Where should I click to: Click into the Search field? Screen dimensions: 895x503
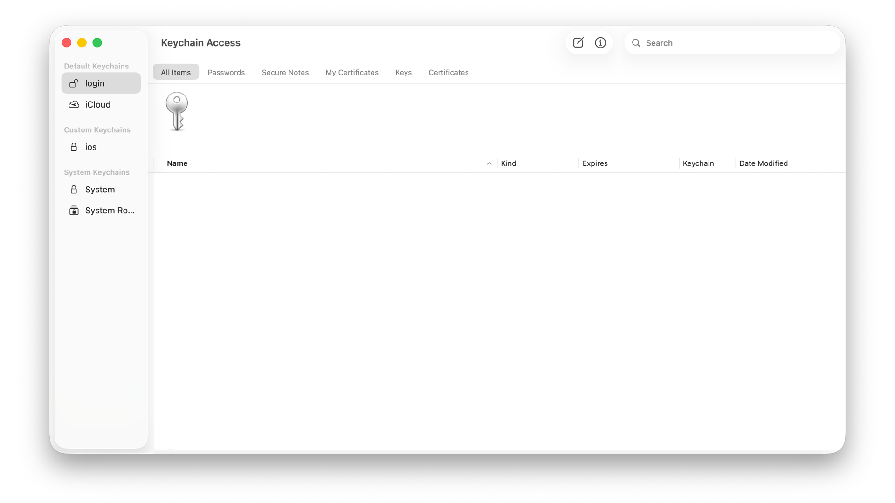[737, 43]
